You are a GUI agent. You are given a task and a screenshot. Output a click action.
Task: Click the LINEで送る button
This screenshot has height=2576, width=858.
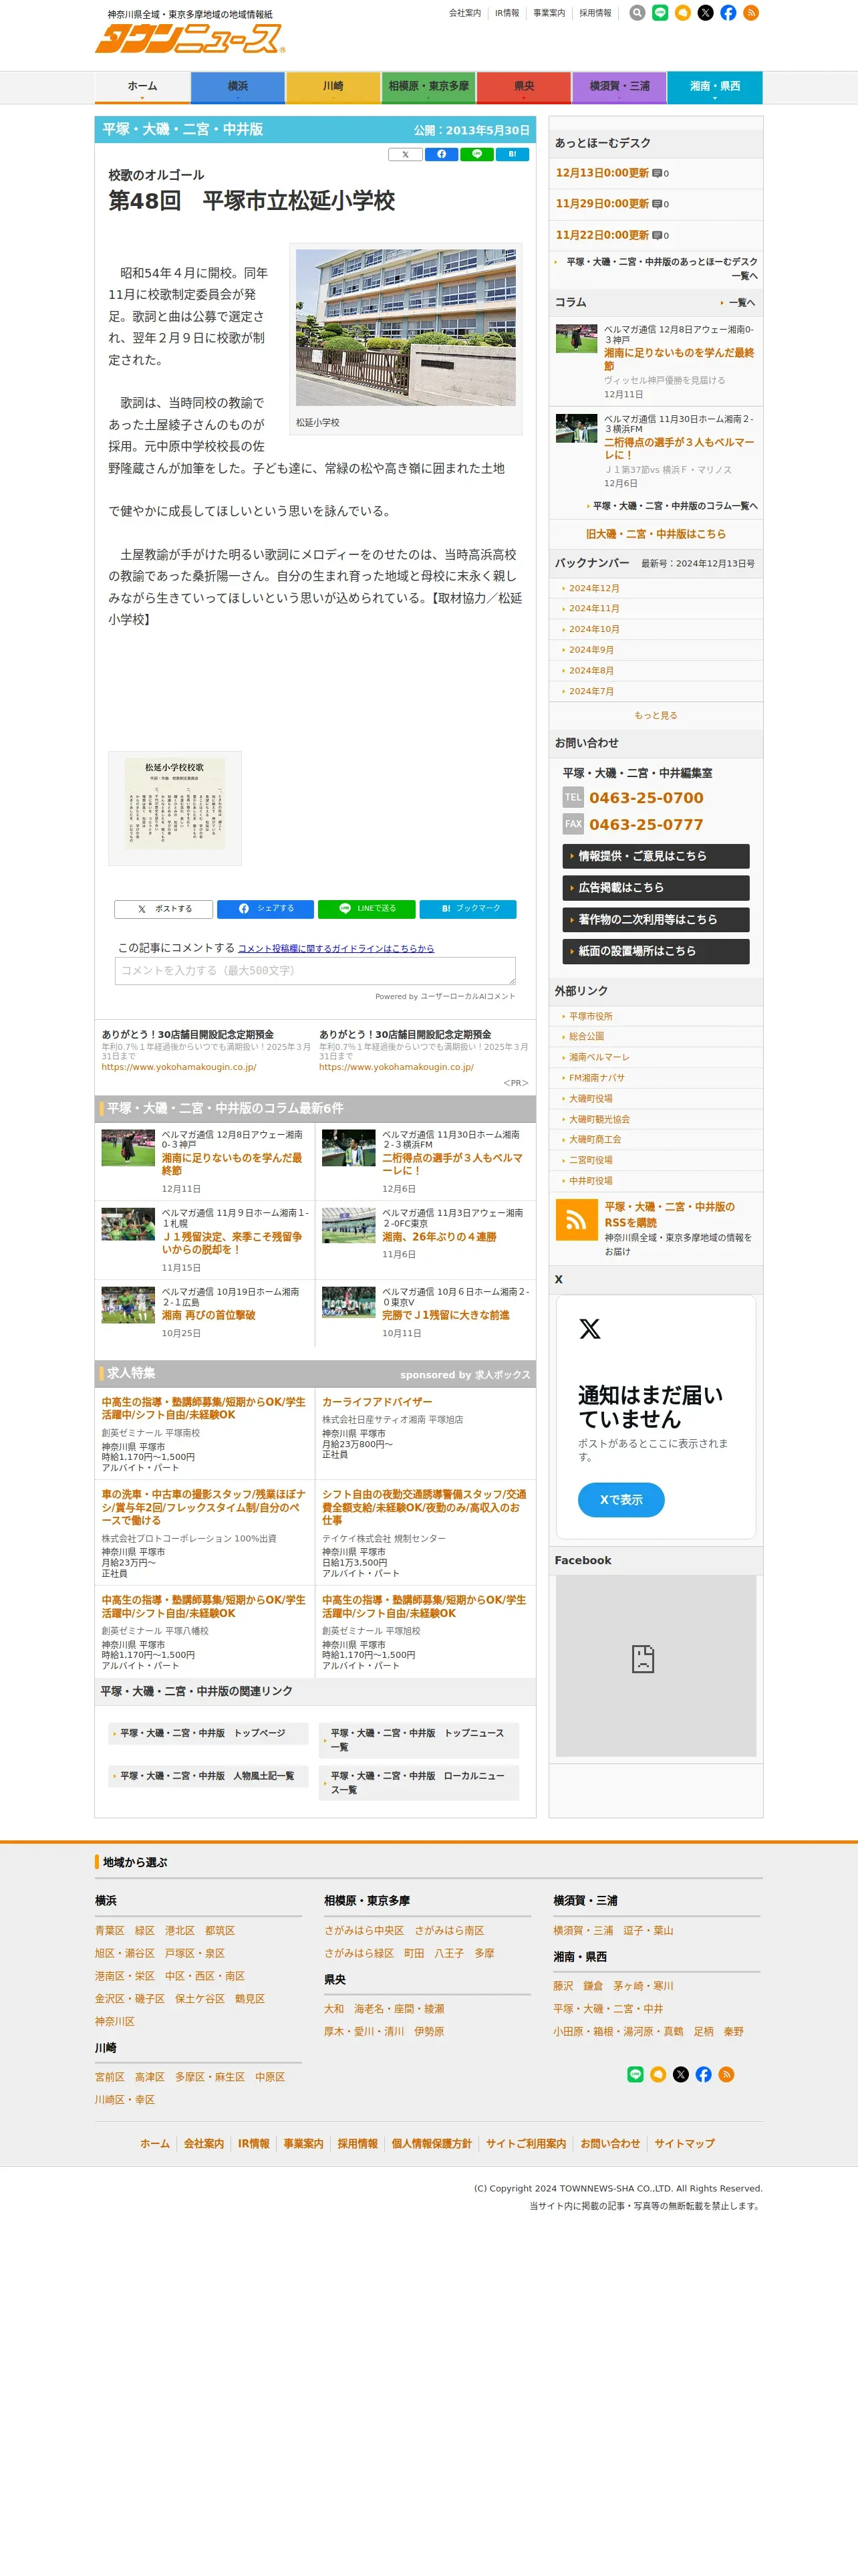point(367,909)
